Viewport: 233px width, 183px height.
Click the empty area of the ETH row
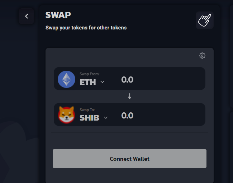pyautogui.click(x=170, y=79)
